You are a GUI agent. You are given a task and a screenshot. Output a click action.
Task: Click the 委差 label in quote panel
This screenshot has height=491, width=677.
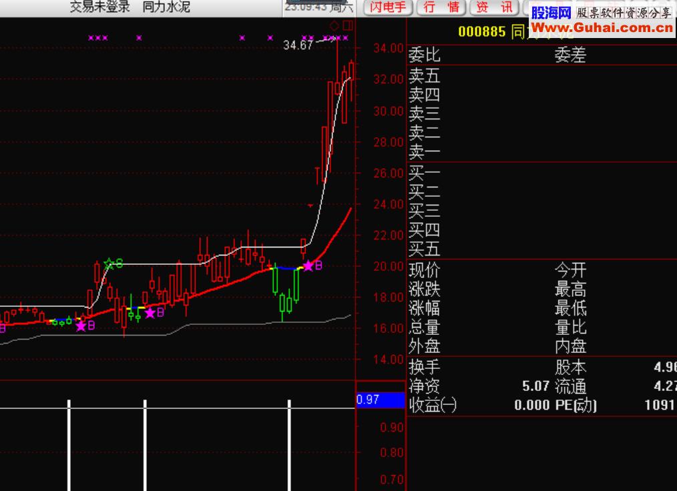(x=570, y=55)
